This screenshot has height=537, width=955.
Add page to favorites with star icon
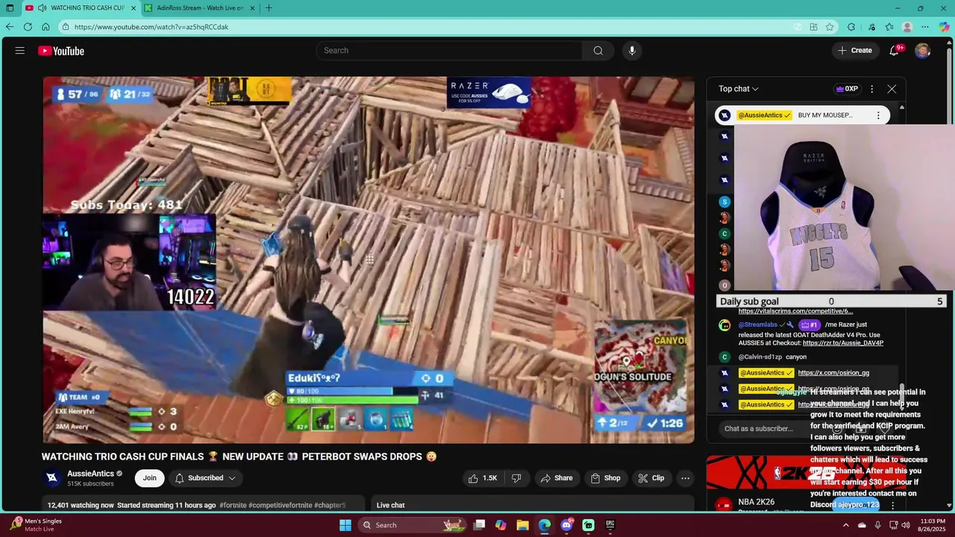(x=830, y=27)
